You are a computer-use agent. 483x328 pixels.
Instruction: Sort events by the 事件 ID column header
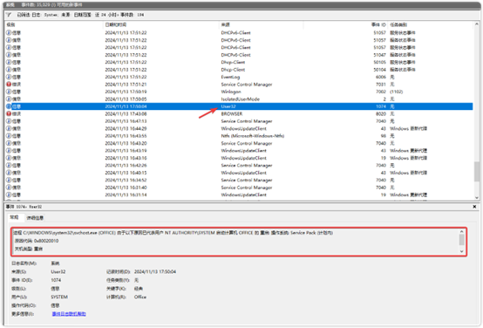coord(345,24)
